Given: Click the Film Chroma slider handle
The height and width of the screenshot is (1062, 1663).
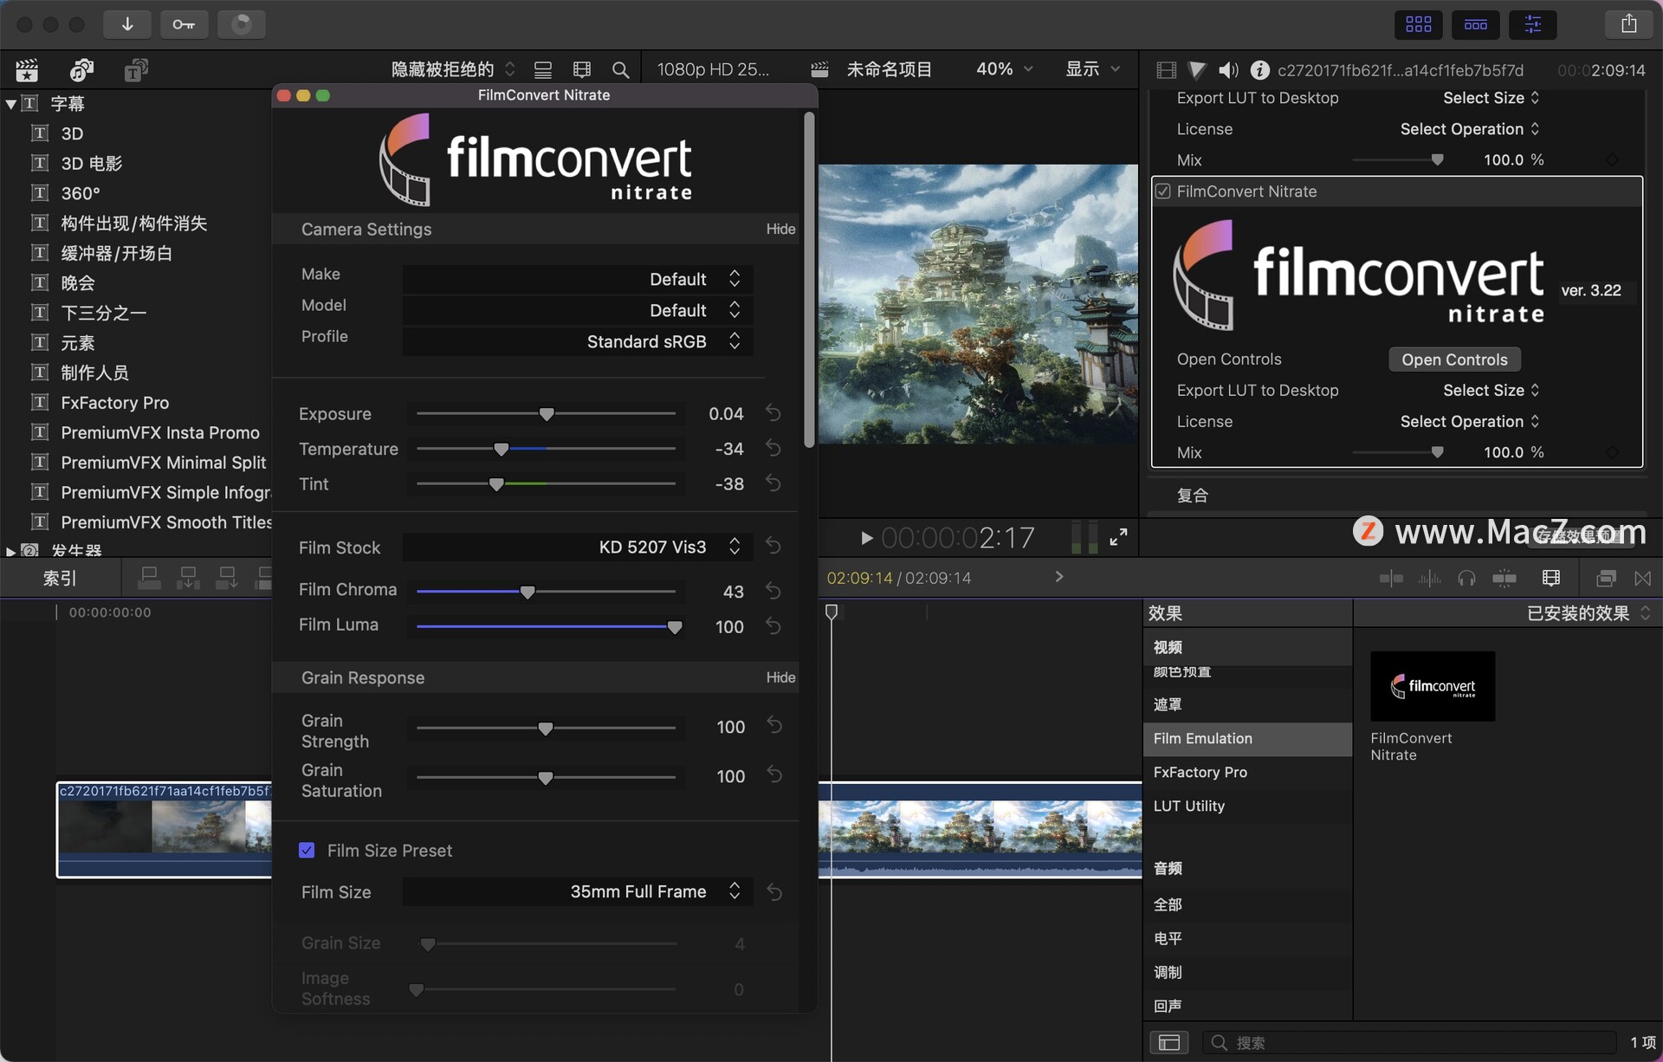Looking at the screenshot, I should point(527,593).
